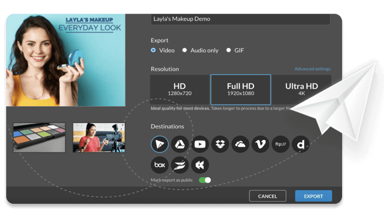Choose the OneDrive cloud destination
Screen dimensions: 384x210
click(240, 144)
